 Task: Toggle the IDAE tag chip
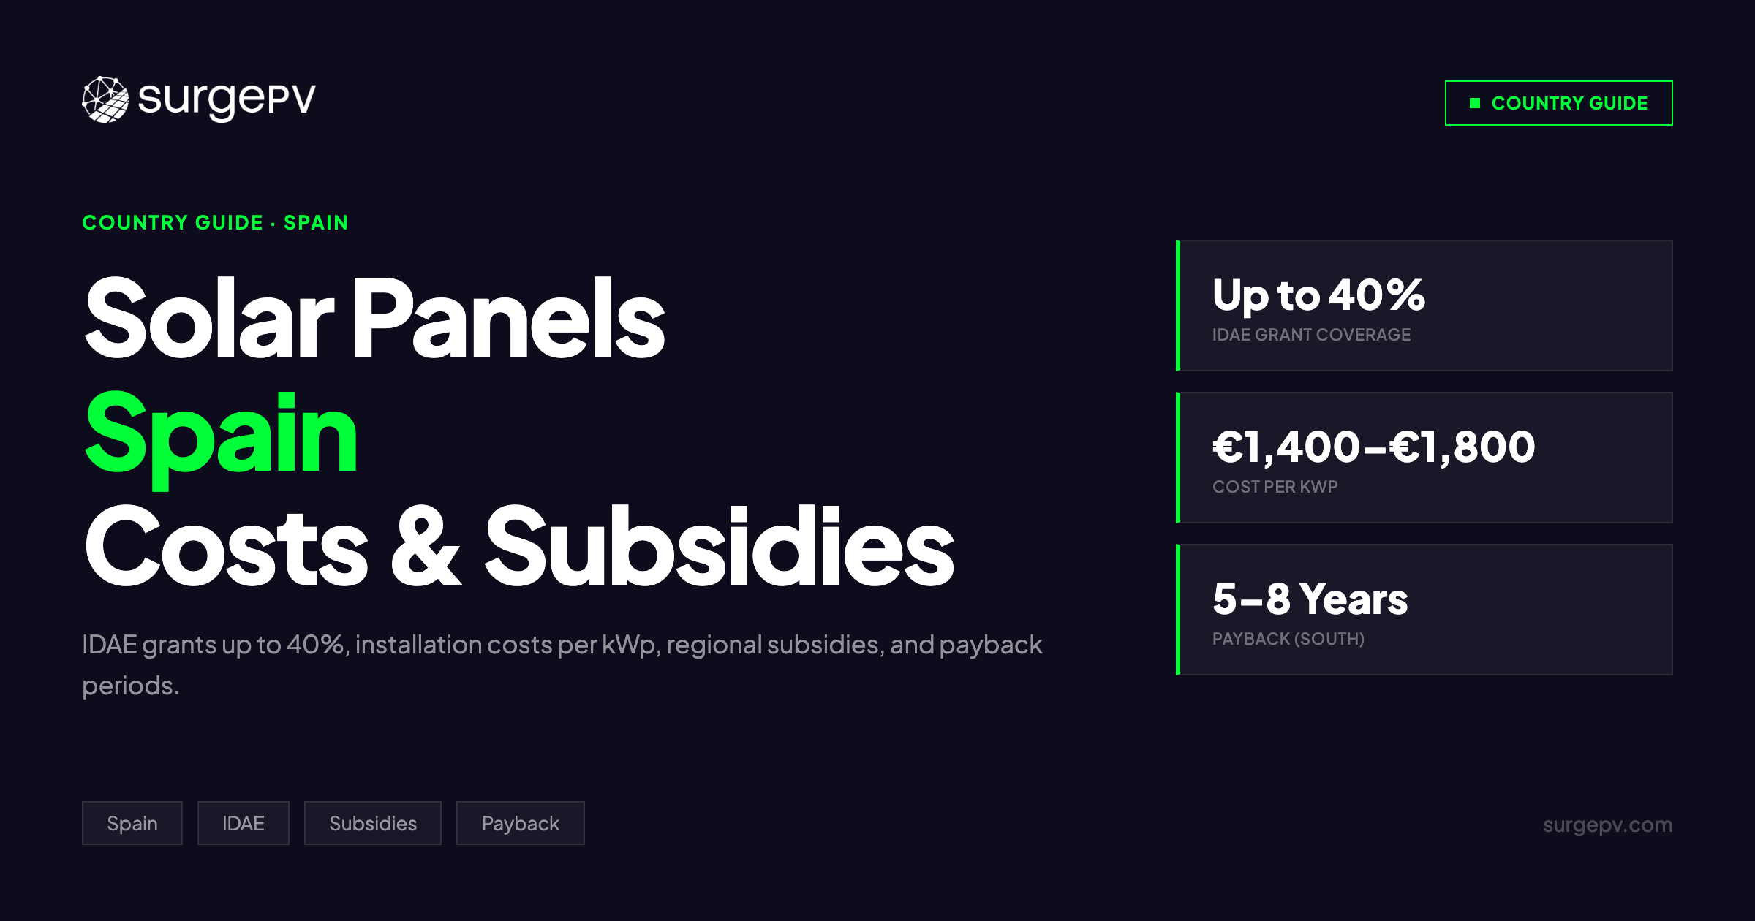(x=244, y=823)
